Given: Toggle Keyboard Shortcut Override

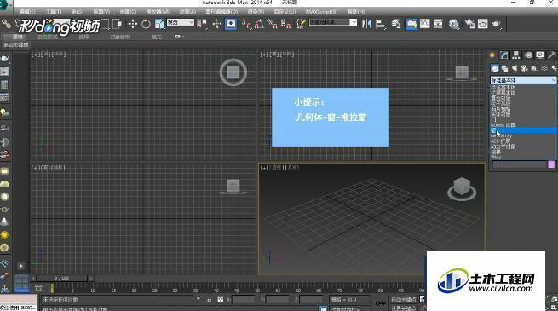Looking at the screenshot, I should pos(231,24).
